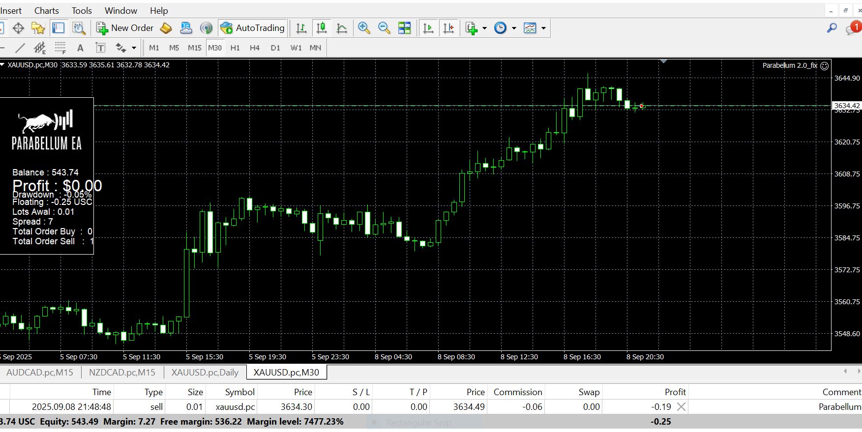This screenshot has width=862, height=432.
Task: Open notifications icon with red badge
Action: point(853,28)
